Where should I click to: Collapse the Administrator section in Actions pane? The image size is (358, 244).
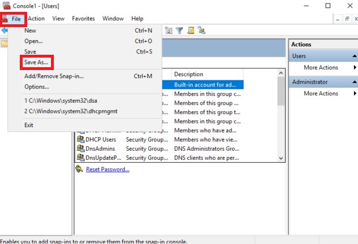(354, 82)
